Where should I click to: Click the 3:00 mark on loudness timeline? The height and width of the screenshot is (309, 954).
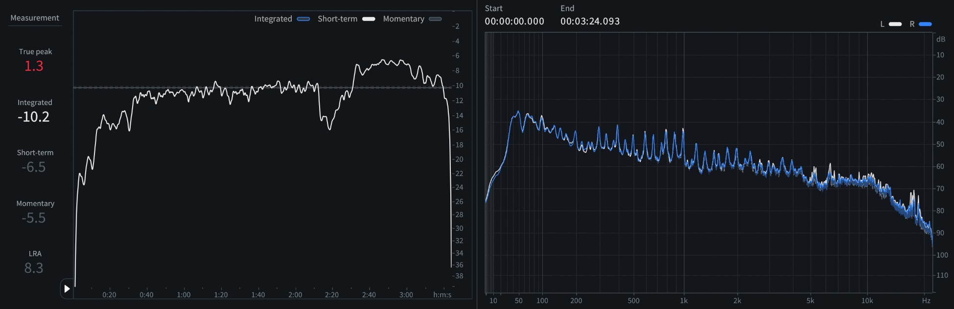406,295
